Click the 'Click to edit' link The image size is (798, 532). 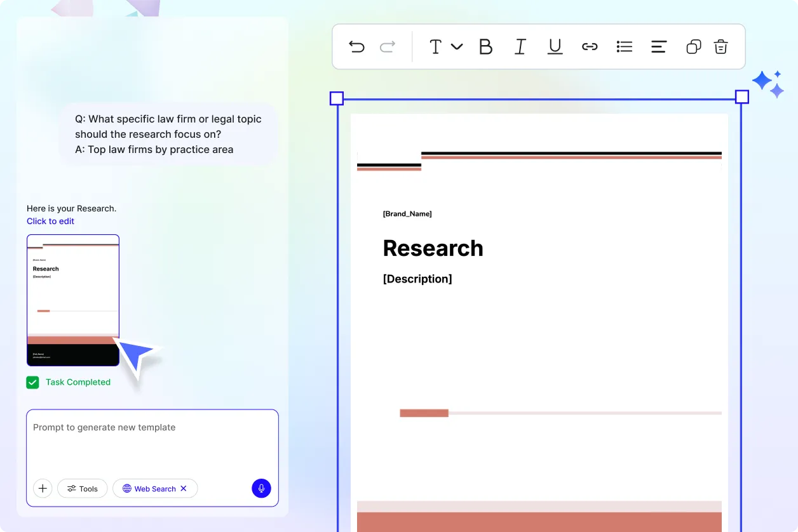click(50, 221)
